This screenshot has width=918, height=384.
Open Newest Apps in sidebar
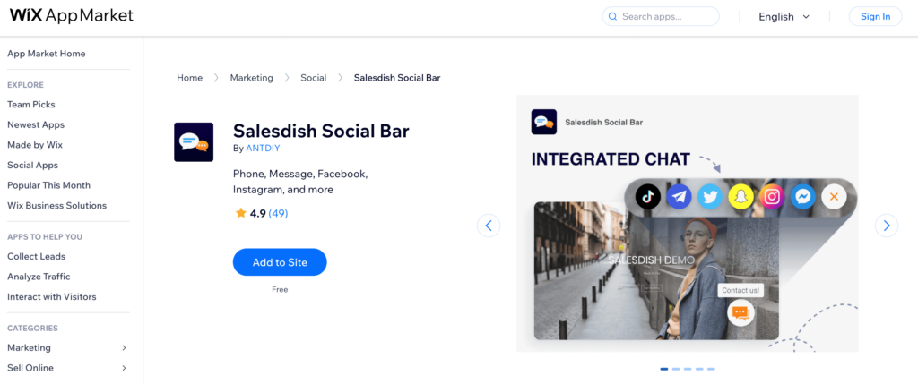point(36,124)
